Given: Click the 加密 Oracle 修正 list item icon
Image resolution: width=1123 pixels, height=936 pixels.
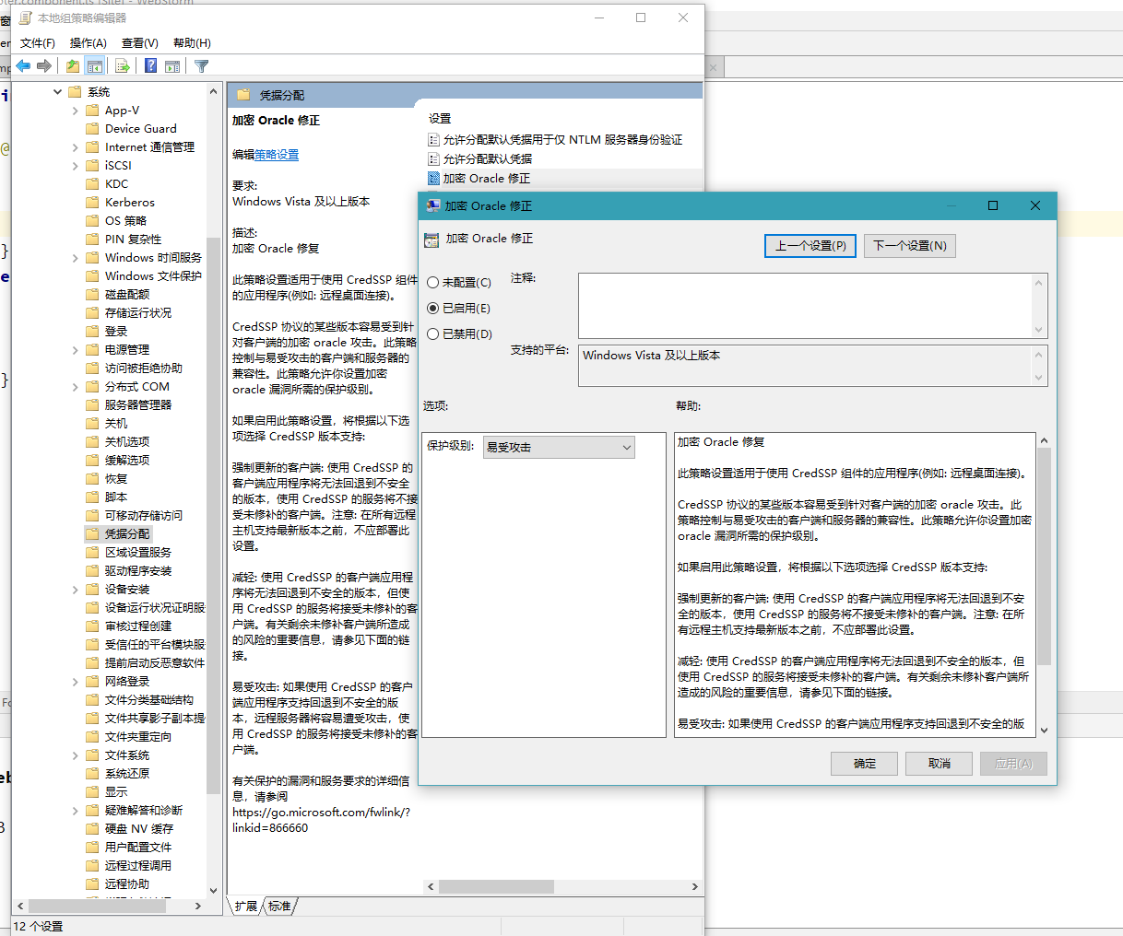Looking at the screenshot, I should (x=433, y=179).
